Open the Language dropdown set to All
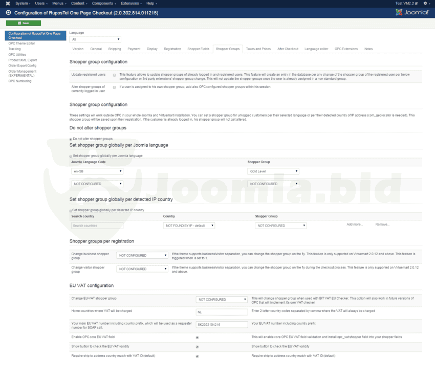 coord(95,39)
